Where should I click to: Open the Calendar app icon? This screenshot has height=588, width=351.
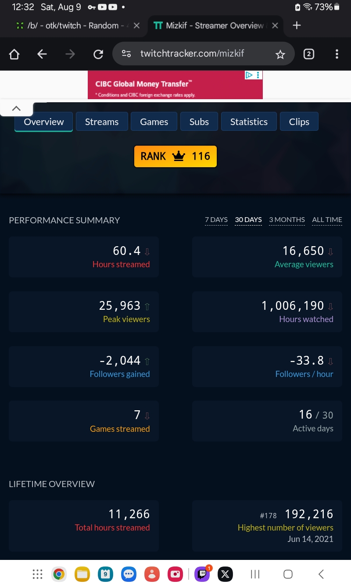[x=105, y=574]
